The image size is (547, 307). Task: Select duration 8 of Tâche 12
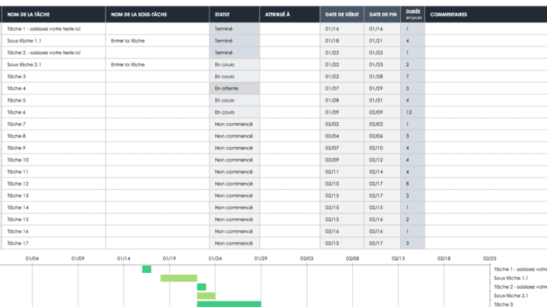pos(412,183)
